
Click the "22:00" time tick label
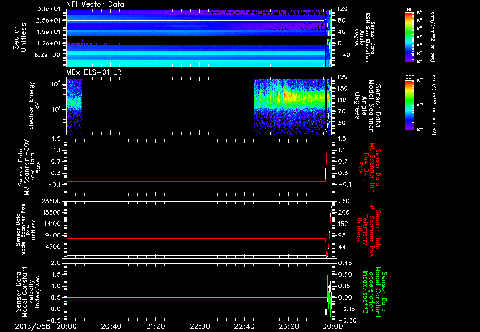[x=200, y=326]
